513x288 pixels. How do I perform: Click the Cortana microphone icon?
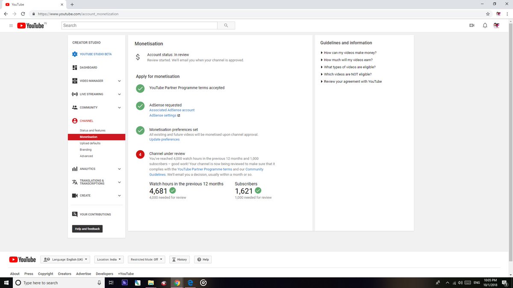(x=99, y=282)
